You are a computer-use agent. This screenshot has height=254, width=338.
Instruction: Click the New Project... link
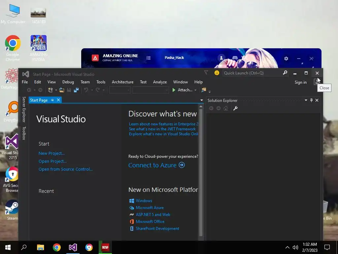pos(51,153)
